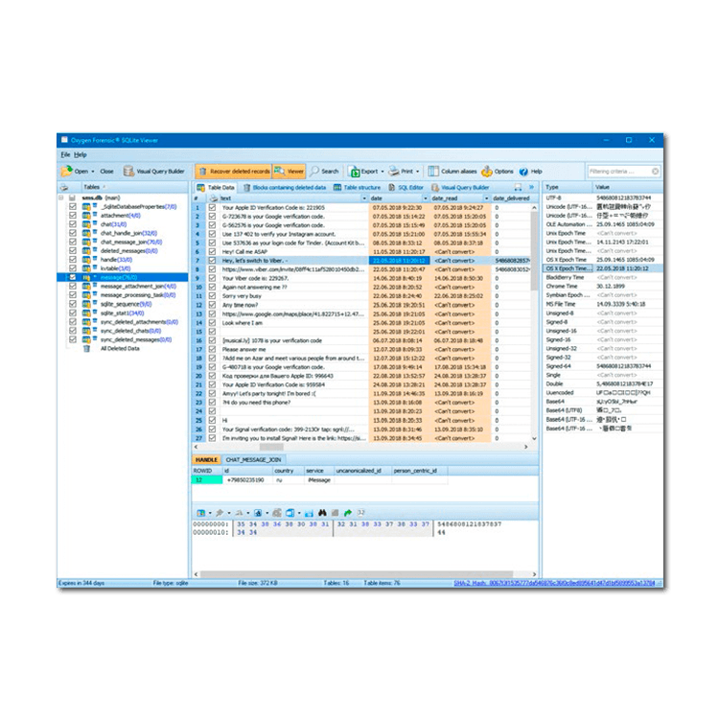Open the Viewer panel toggle
Viewport: 719px width, 719px height.
click(289, 172)
